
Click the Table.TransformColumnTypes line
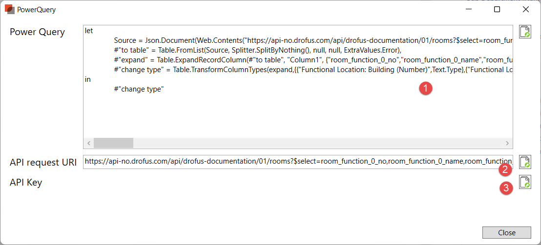click(312, 70)
